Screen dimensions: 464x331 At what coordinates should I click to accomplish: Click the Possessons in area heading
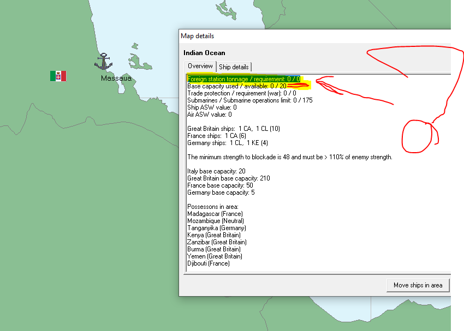213,207
